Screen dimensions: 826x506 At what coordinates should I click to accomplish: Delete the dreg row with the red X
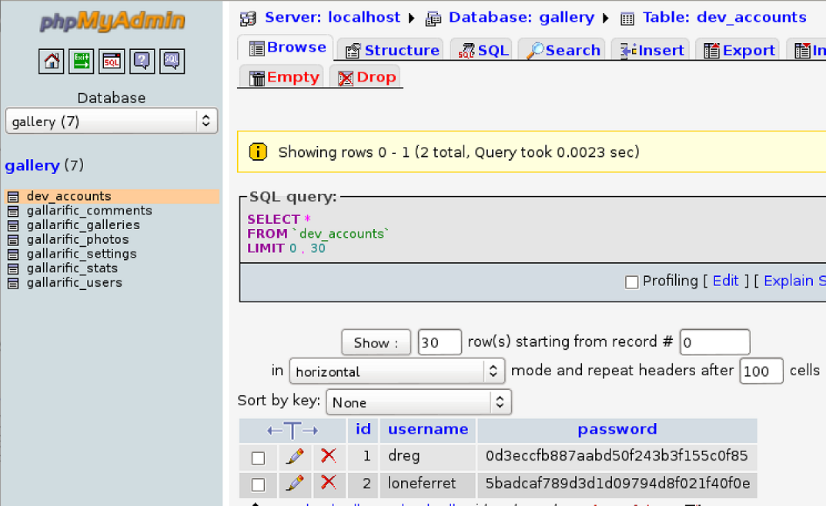point(329,455)
